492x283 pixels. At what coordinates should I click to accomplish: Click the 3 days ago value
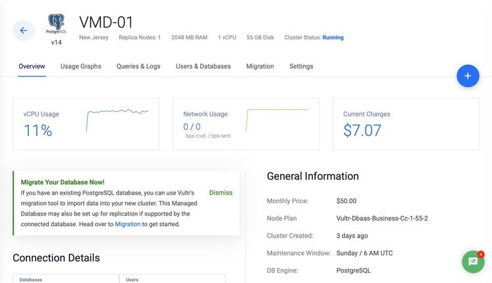[352, 236]
